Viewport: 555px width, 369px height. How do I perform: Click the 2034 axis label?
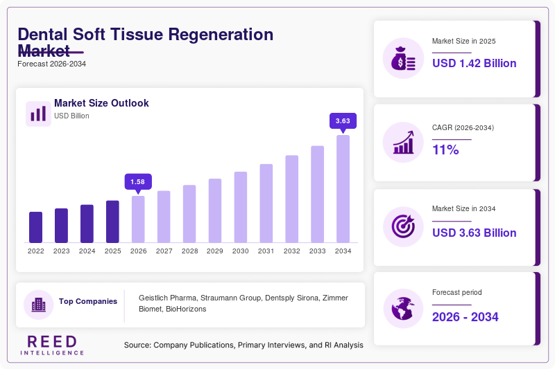343,251
